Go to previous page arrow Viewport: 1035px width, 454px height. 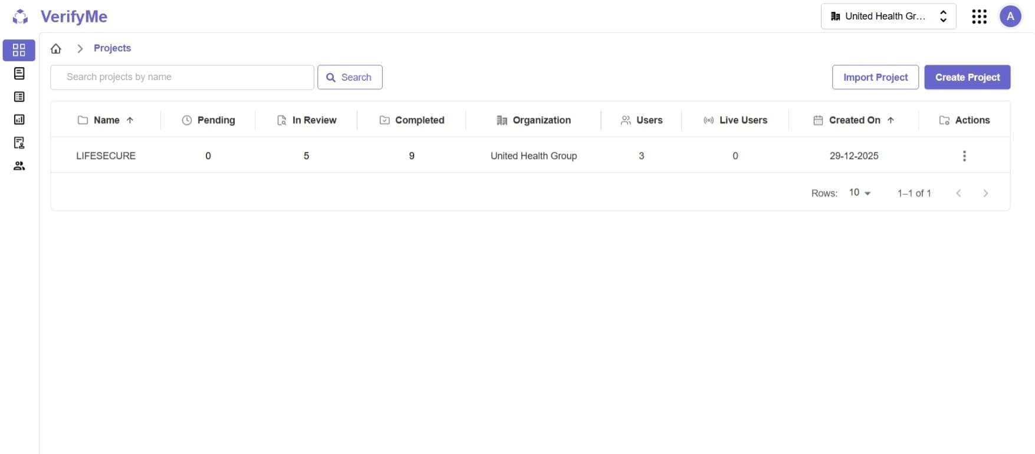958,193
